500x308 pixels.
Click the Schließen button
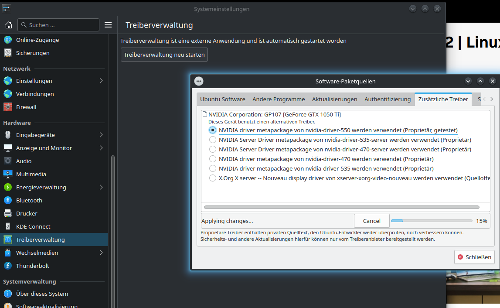(x=474, y=257)
